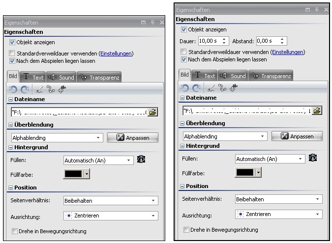Click camera pan icon in left panel toolbar
The height and width of the screenshot is (243, 332).
tap(62, 90)
